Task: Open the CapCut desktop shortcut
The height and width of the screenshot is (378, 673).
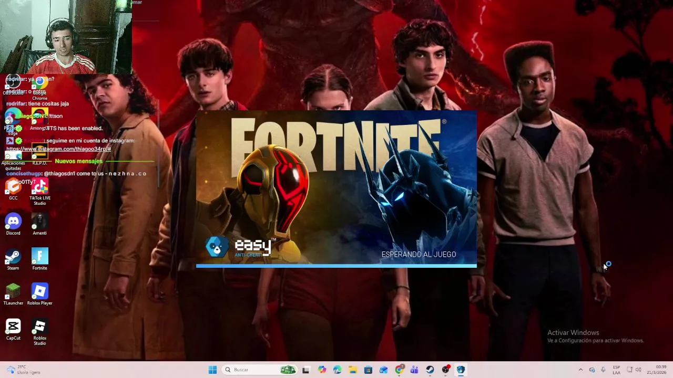Action: click(x=13, y=330)
